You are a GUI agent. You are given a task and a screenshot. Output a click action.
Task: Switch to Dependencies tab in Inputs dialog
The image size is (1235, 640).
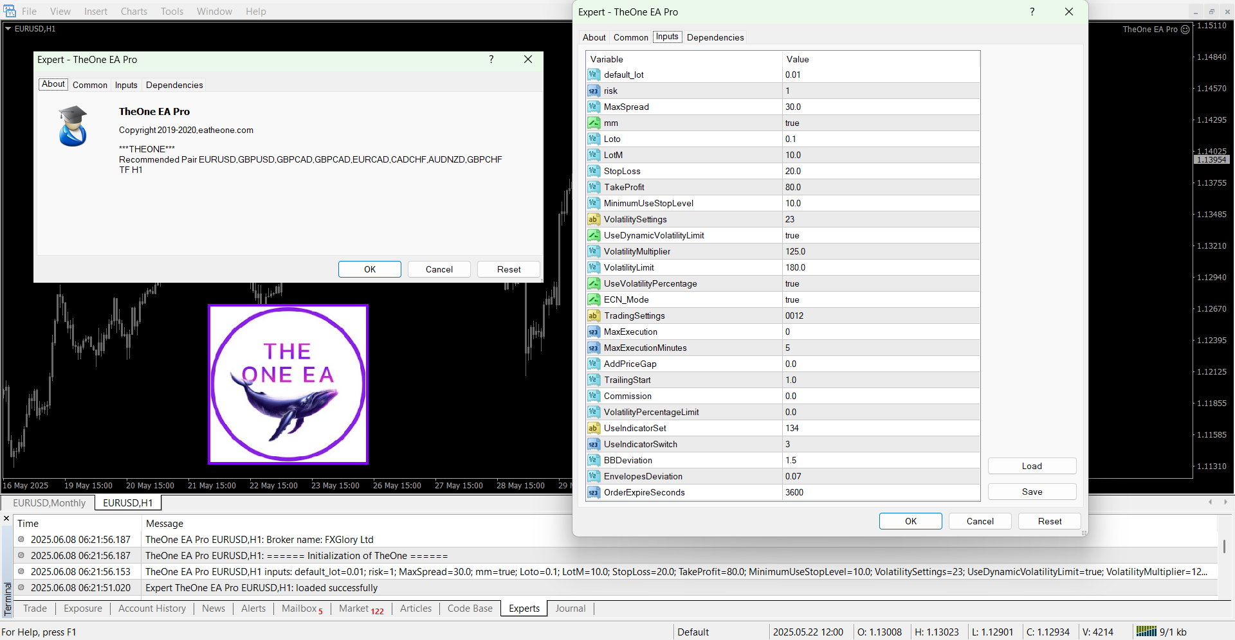coord(715,37)
